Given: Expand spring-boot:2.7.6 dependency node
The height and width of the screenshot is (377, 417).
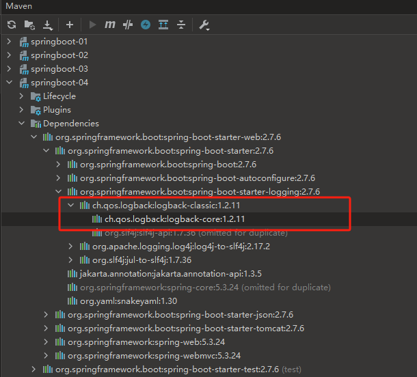Looking at the screenshot, I should click(x=58, y=164).
